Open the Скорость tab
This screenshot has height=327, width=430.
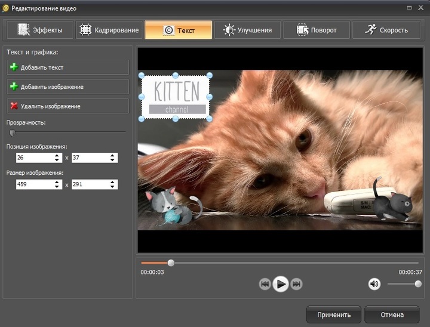tap(386, 30)
